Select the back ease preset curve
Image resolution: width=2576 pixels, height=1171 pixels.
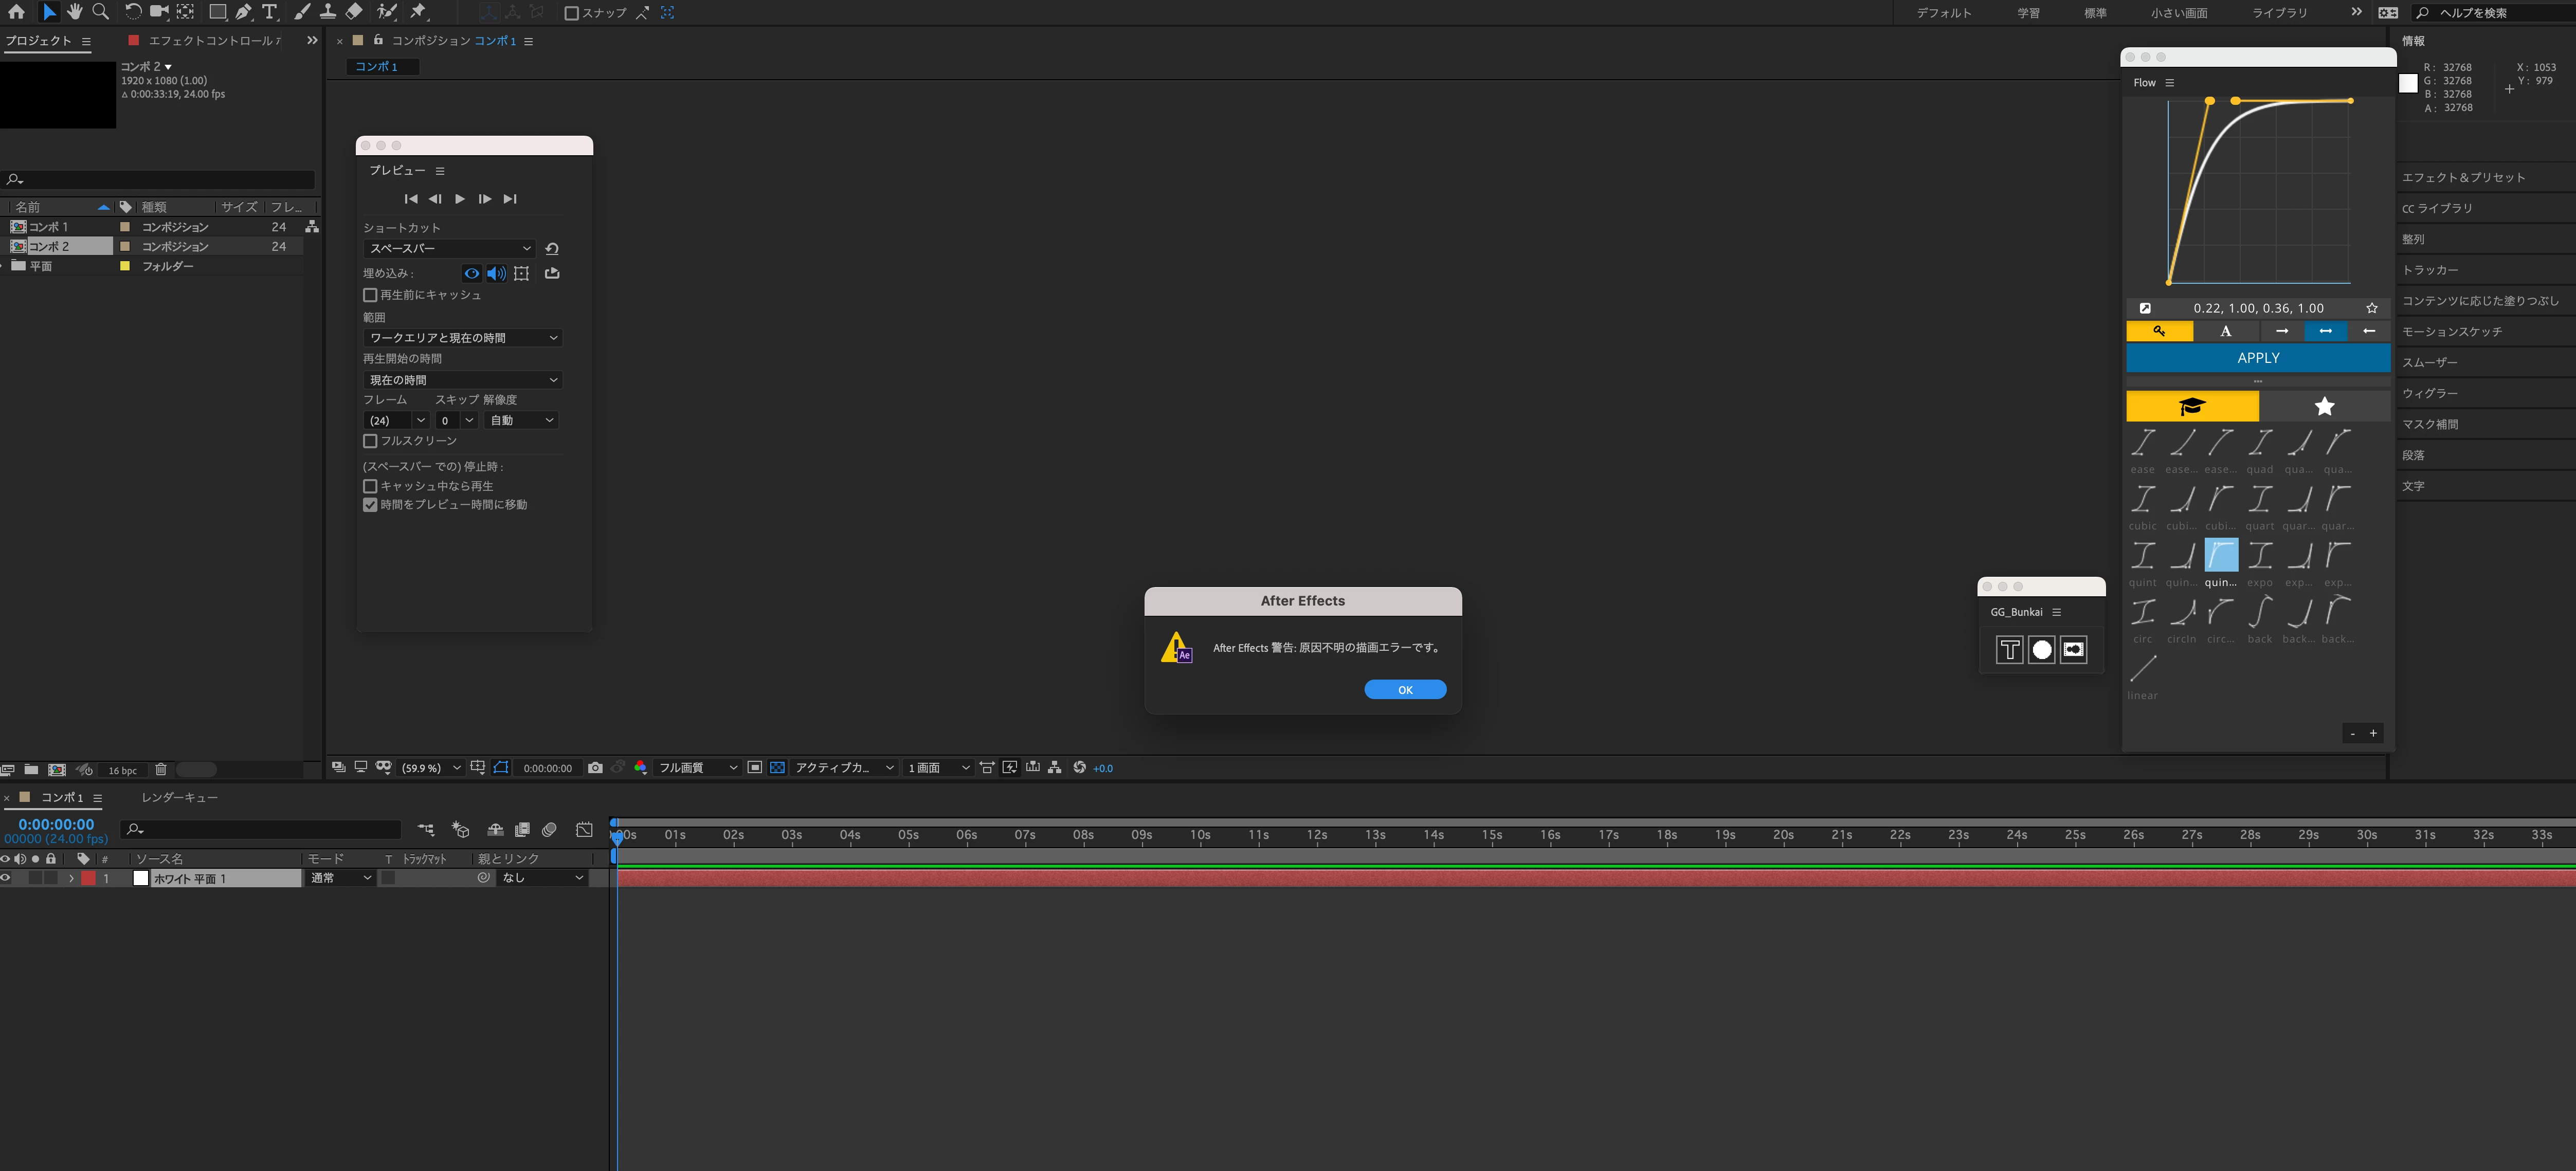(x=2259, y=612)
